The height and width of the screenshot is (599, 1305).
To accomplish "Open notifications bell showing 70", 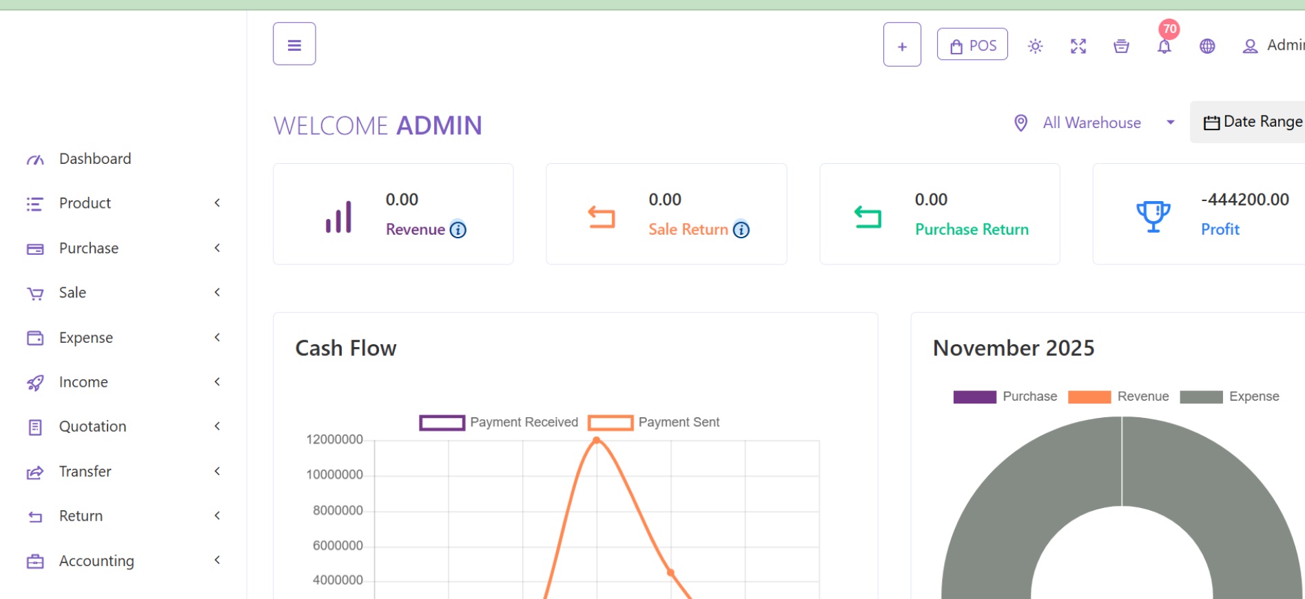I will pos(1164,46).
